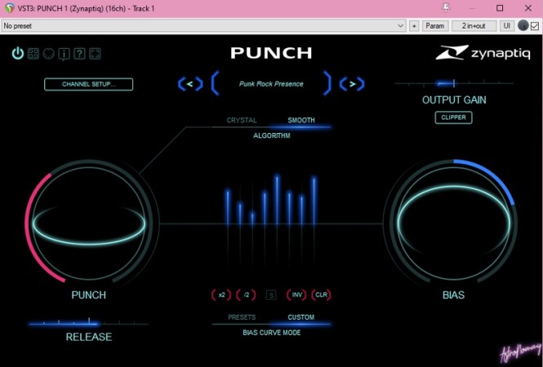The image size is (543, 367).
Task: Switch bias curve mode to CUSTOM
Action: point(301,317)
